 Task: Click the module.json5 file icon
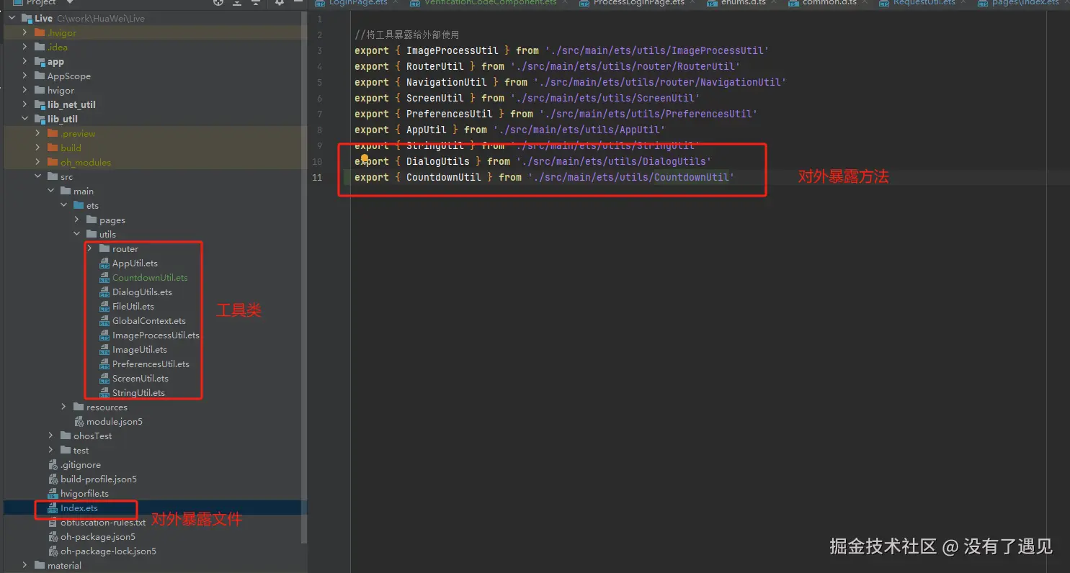coord(79,422)
